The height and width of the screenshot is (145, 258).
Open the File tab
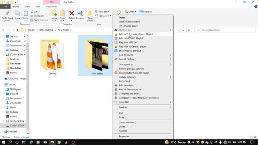(5, 6)
